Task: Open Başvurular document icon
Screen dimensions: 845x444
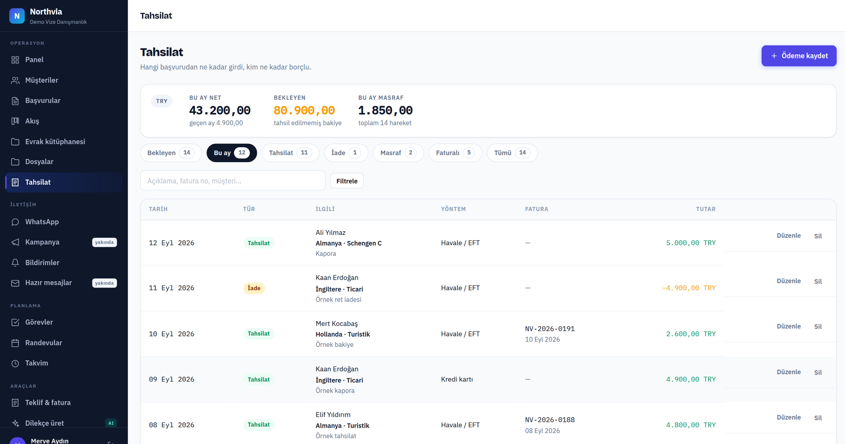Action: point(15,101)
